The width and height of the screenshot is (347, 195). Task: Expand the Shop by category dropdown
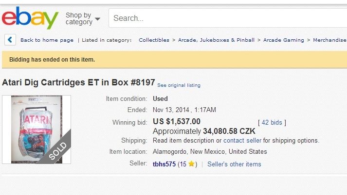[83, 18]
